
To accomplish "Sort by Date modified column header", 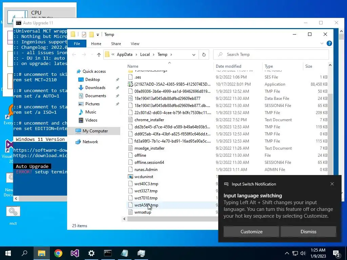I will (x=228, y=66).
